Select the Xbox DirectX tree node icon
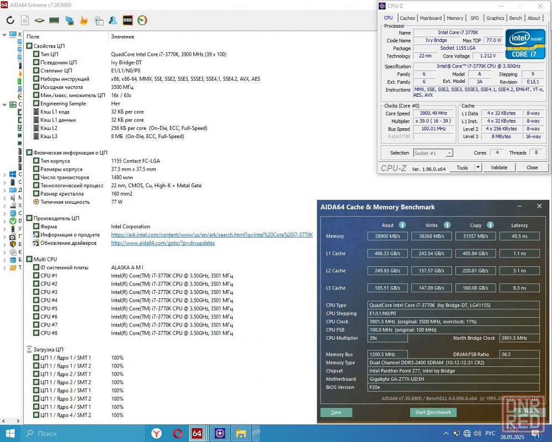Screen dimensions: 552x442 click(x=13, y=220)
